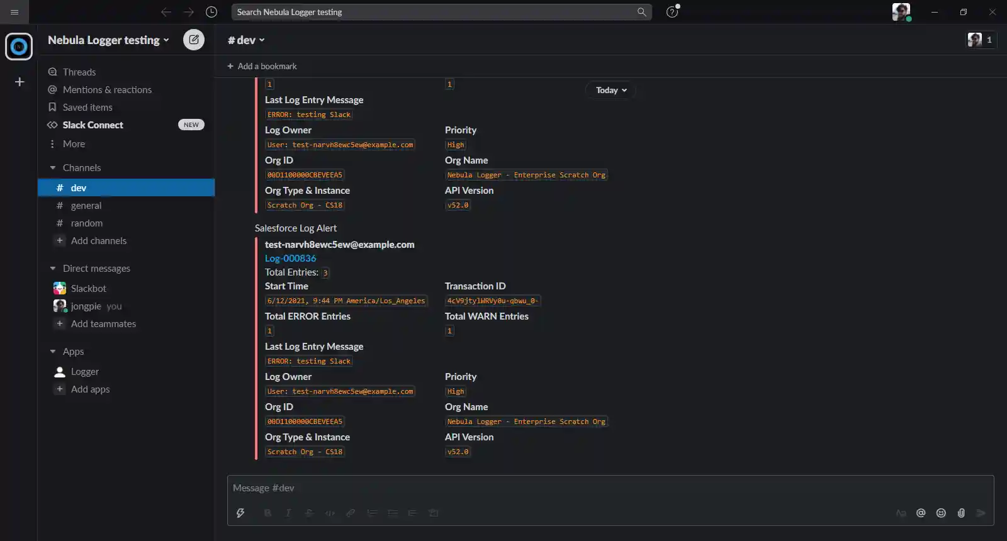The height and width of the screenshot is (541, 1007).
Task: Open the hamburger menu in the title bar
Action: point(14,12)
